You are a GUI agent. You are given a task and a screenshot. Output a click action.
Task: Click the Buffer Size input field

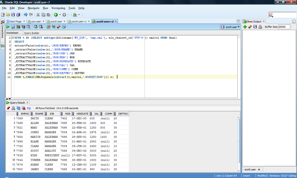point(284,27)
